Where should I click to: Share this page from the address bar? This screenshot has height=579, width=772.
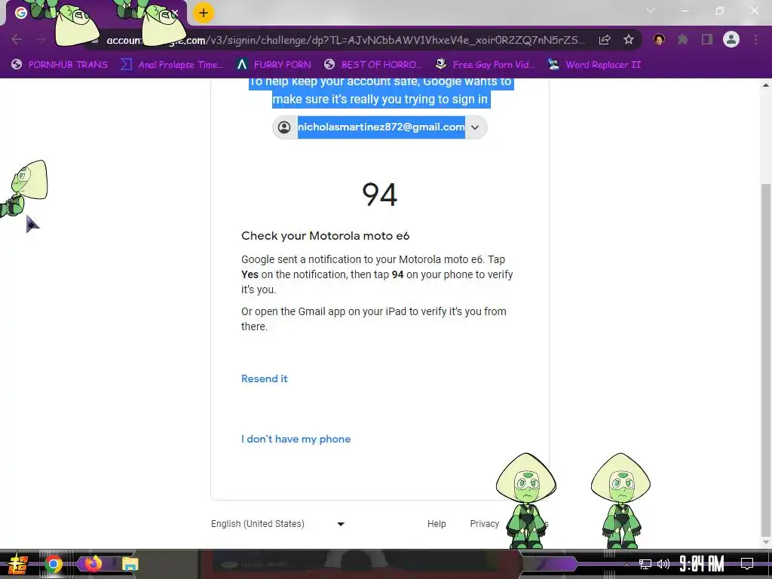click(x=605, y=40)
